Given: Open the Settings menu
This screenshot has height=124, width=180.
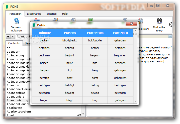Looking at the screenshot, I should (x=52, y=14).
